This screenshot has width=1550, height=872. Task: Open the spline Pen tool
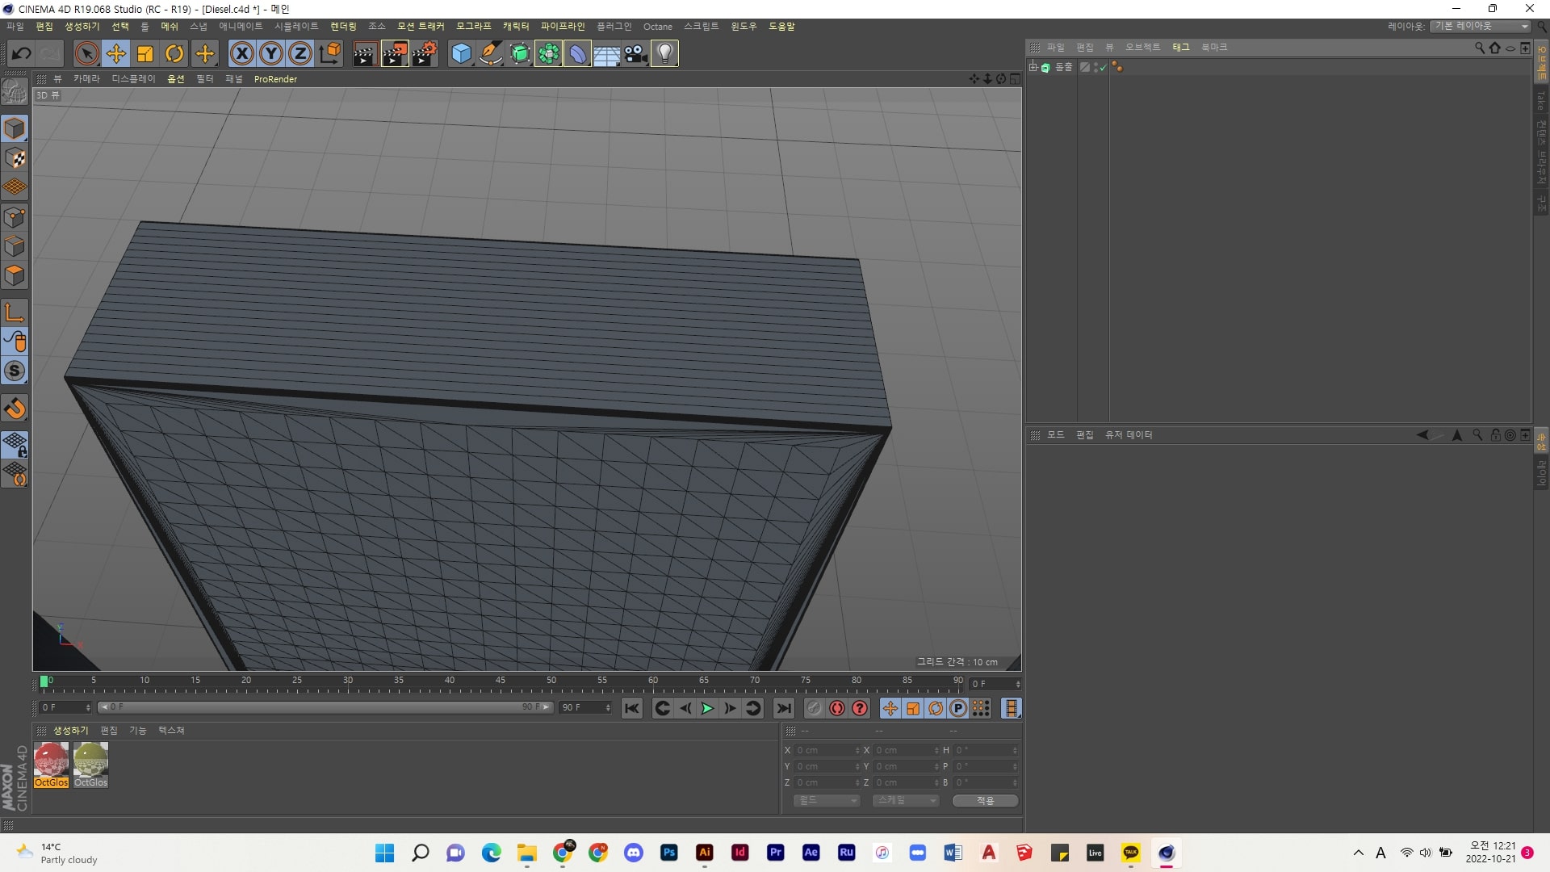[490, 54]
